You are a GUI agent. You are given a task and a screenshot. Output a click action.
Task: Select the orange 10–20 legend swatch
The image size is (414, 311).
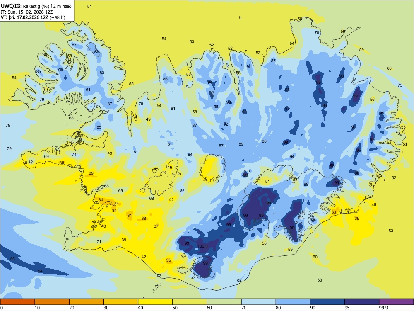pos(52,302)
